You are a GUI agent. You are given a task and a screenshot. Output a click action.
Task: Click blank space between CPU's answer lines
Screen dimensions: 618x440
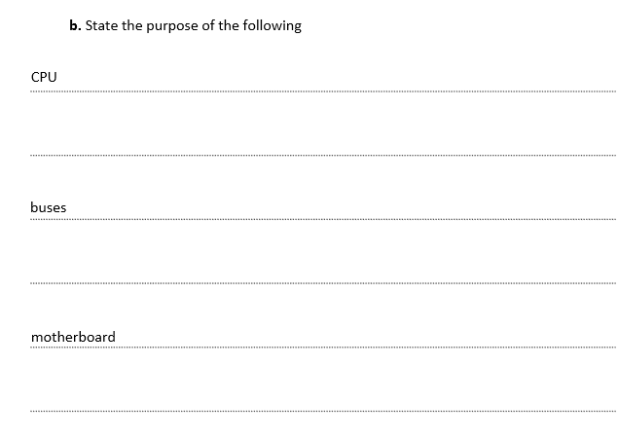point(323,123)
